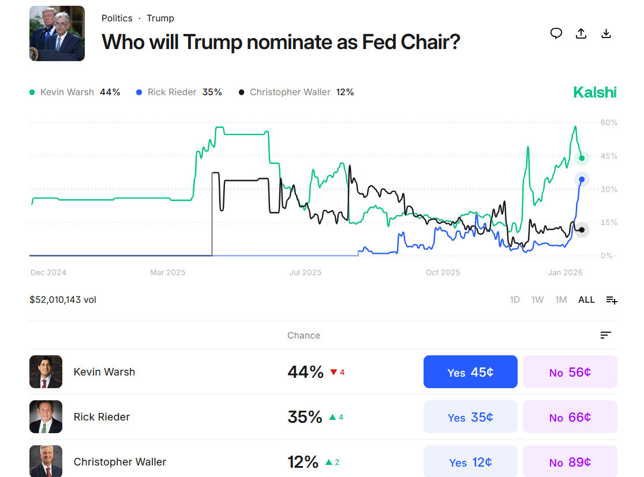Click No 66¢ for Rick Rieder

tap(570, 416)
